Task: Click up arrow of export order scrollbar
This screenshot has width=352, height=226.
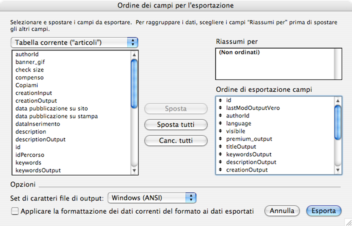Action: click(338, 100)
